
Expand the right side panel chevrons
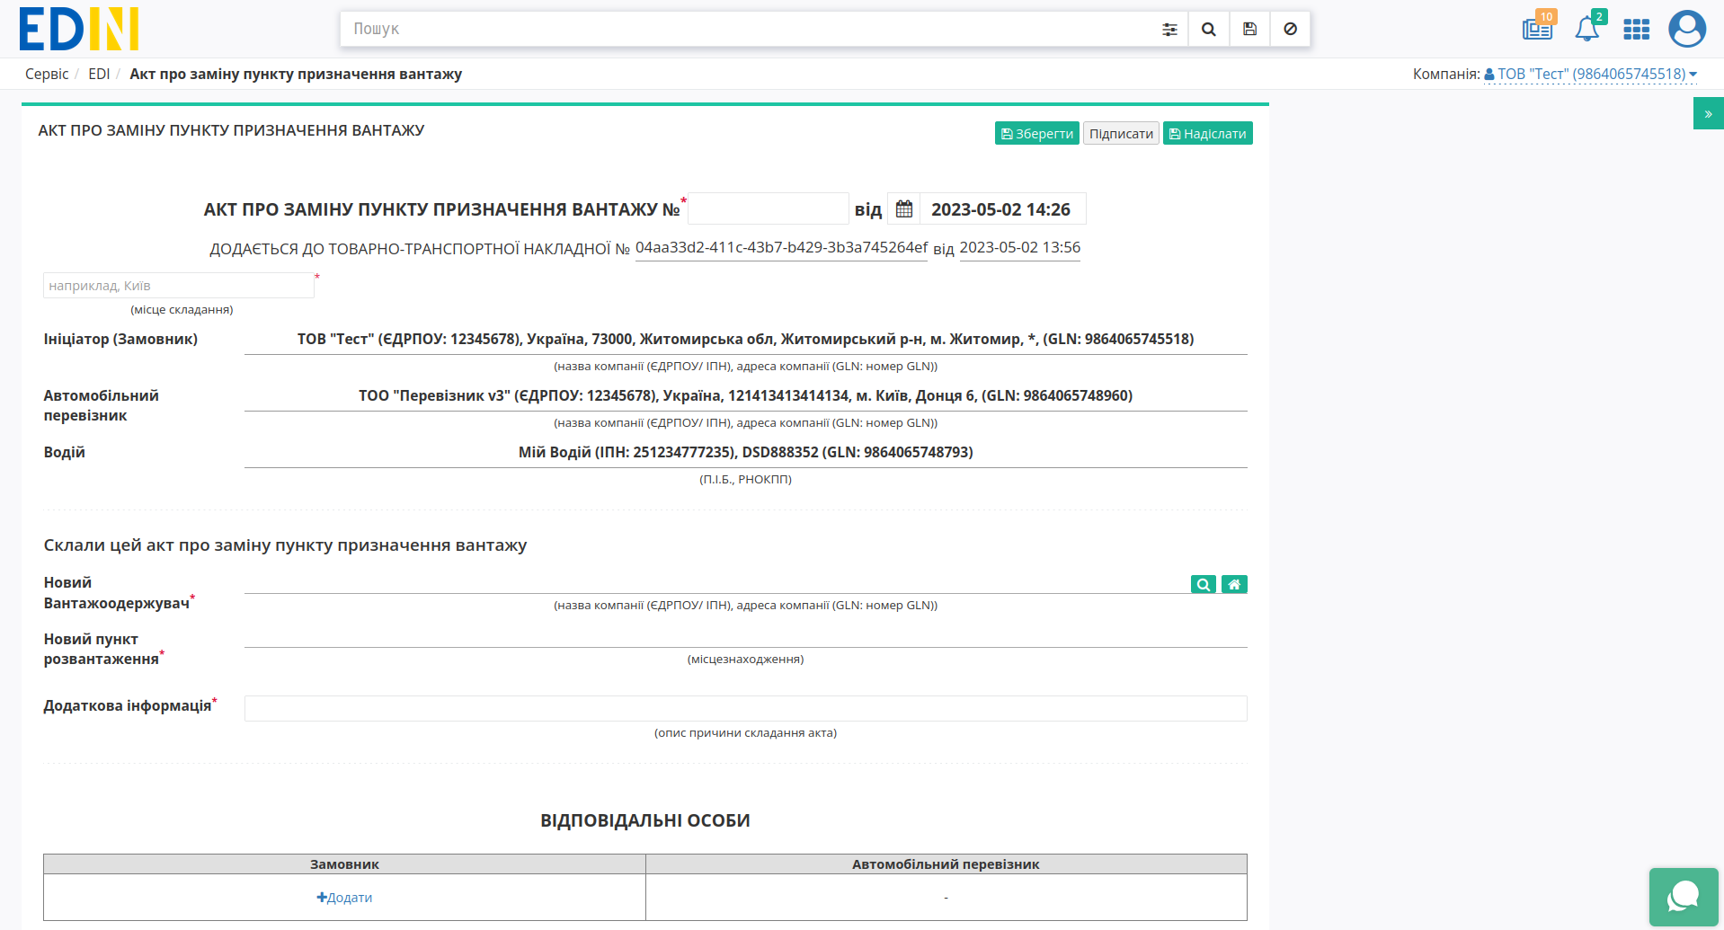1708,113
